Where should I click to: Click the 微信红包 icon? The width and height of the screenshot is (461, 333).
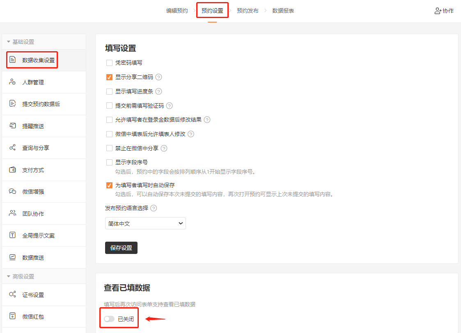pyautogui.click(x=12, y=316)
